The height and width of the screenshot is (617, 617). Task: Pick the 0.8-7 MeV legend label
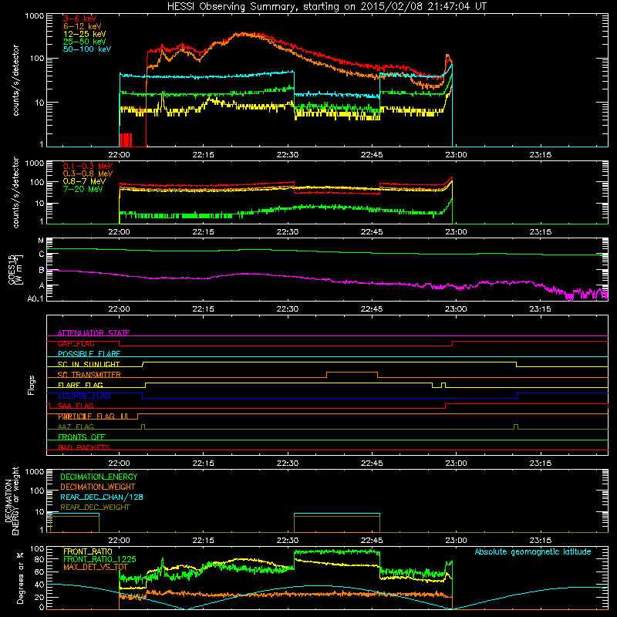(84, 181)
